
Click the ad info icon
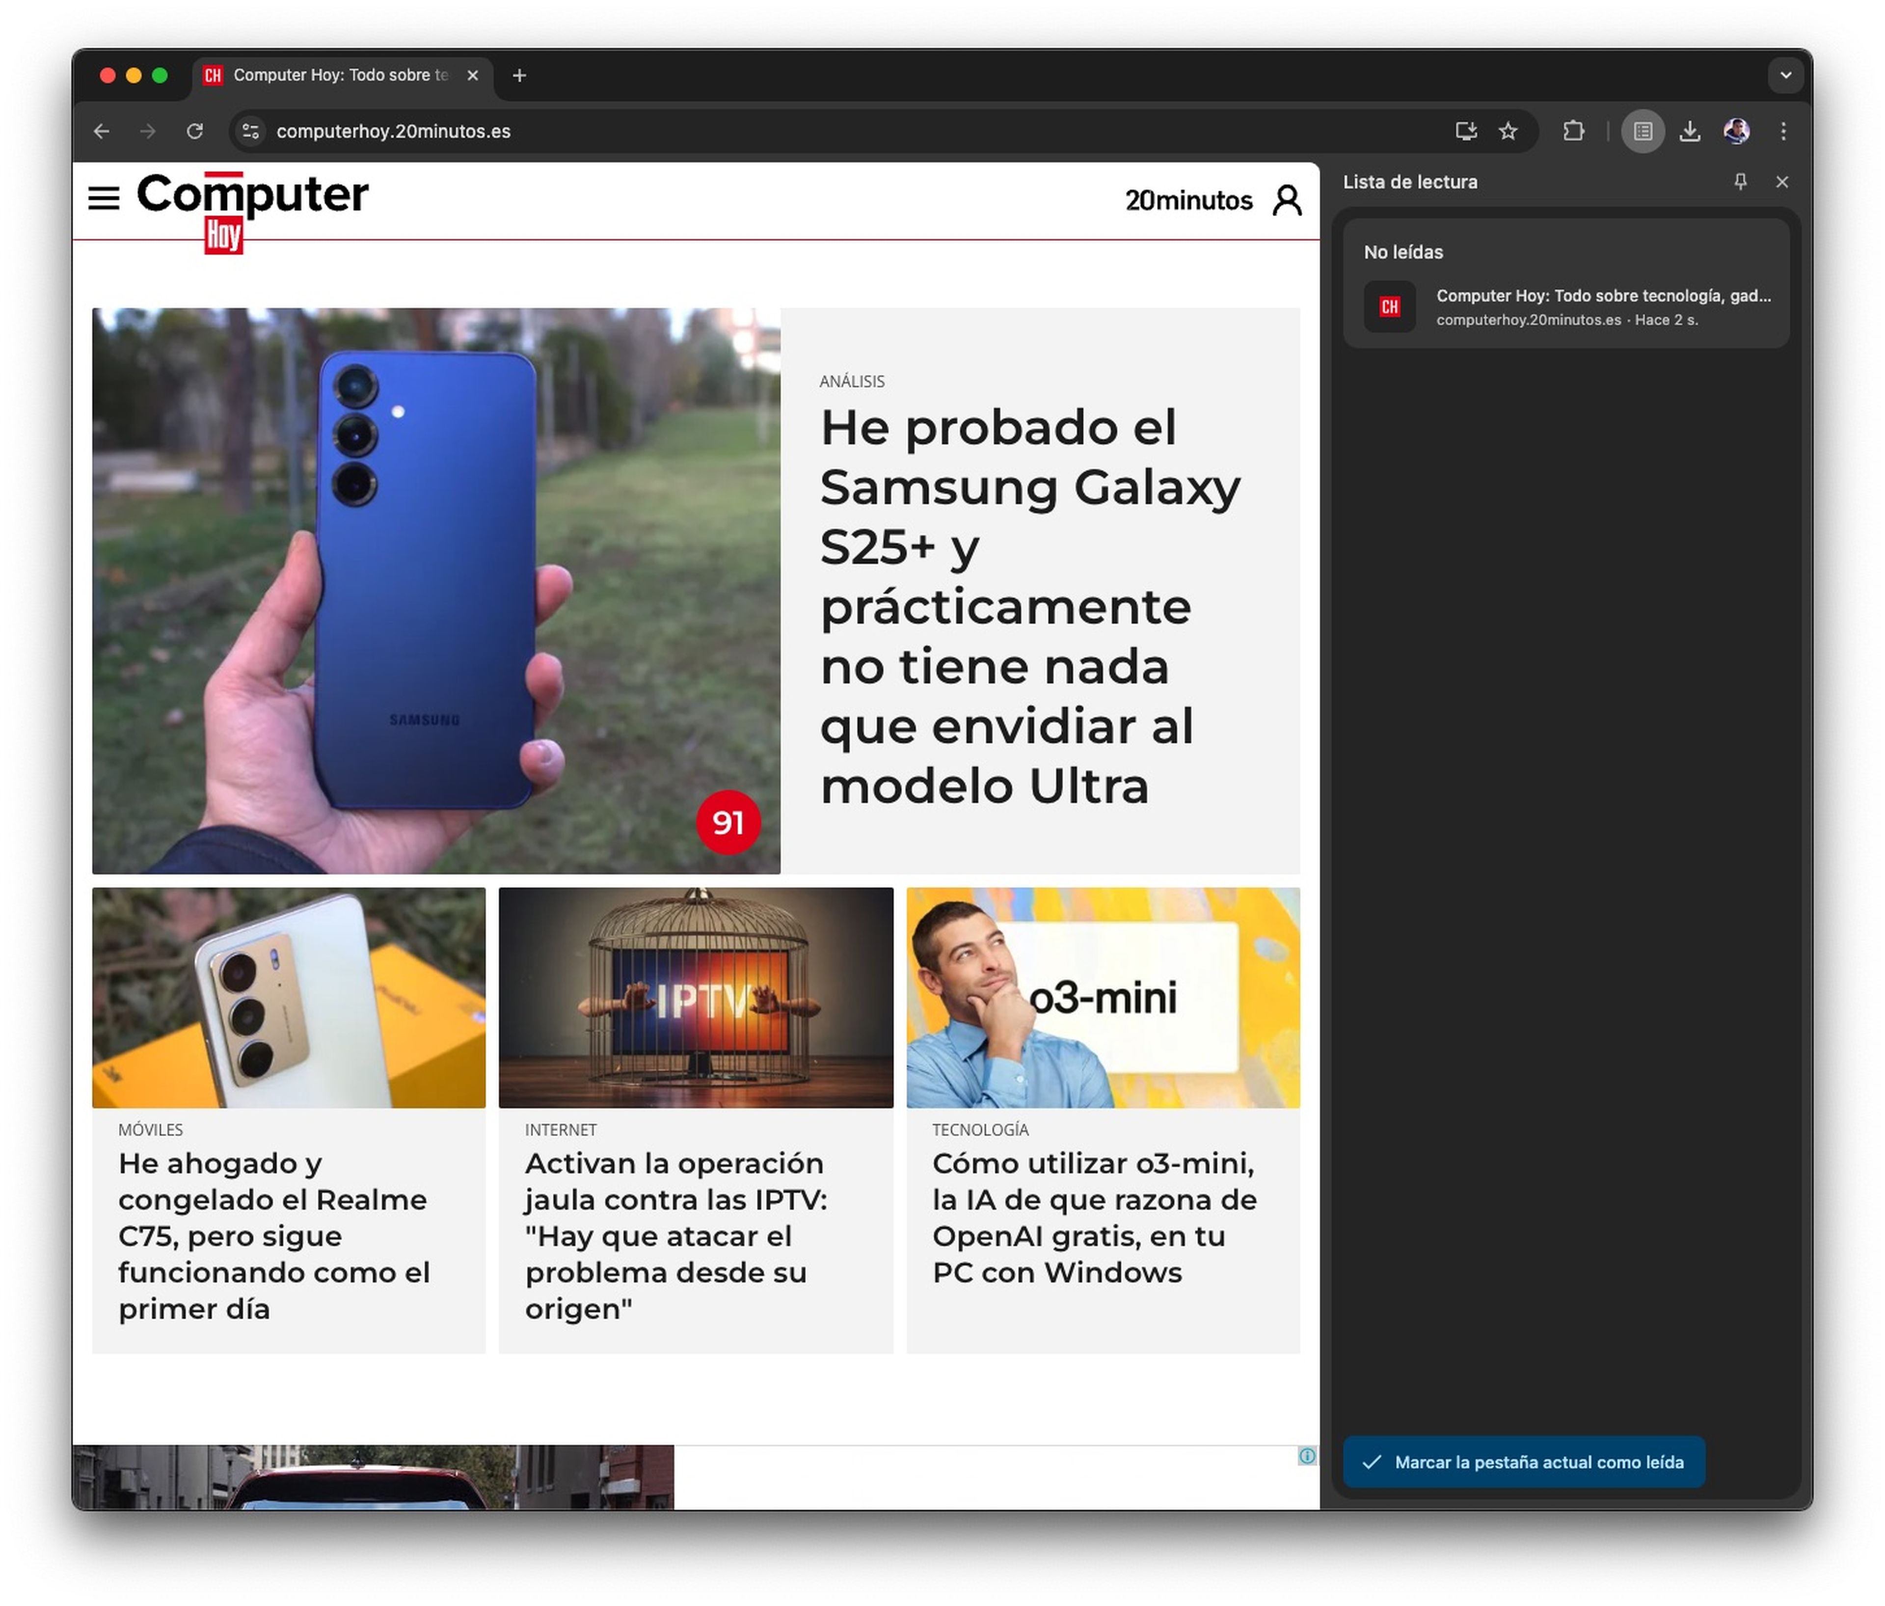(x=1307, y=1456)
